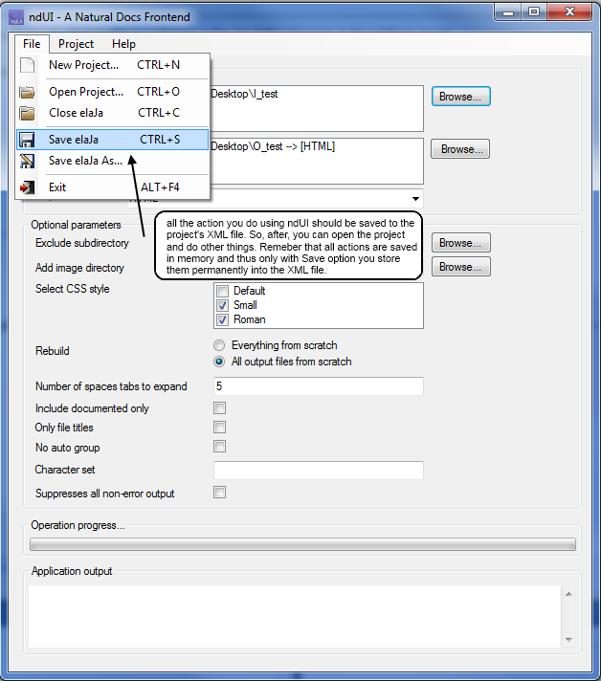
Task: Click the ndUI app icon in title bar
Action: (x=12, y=16)
